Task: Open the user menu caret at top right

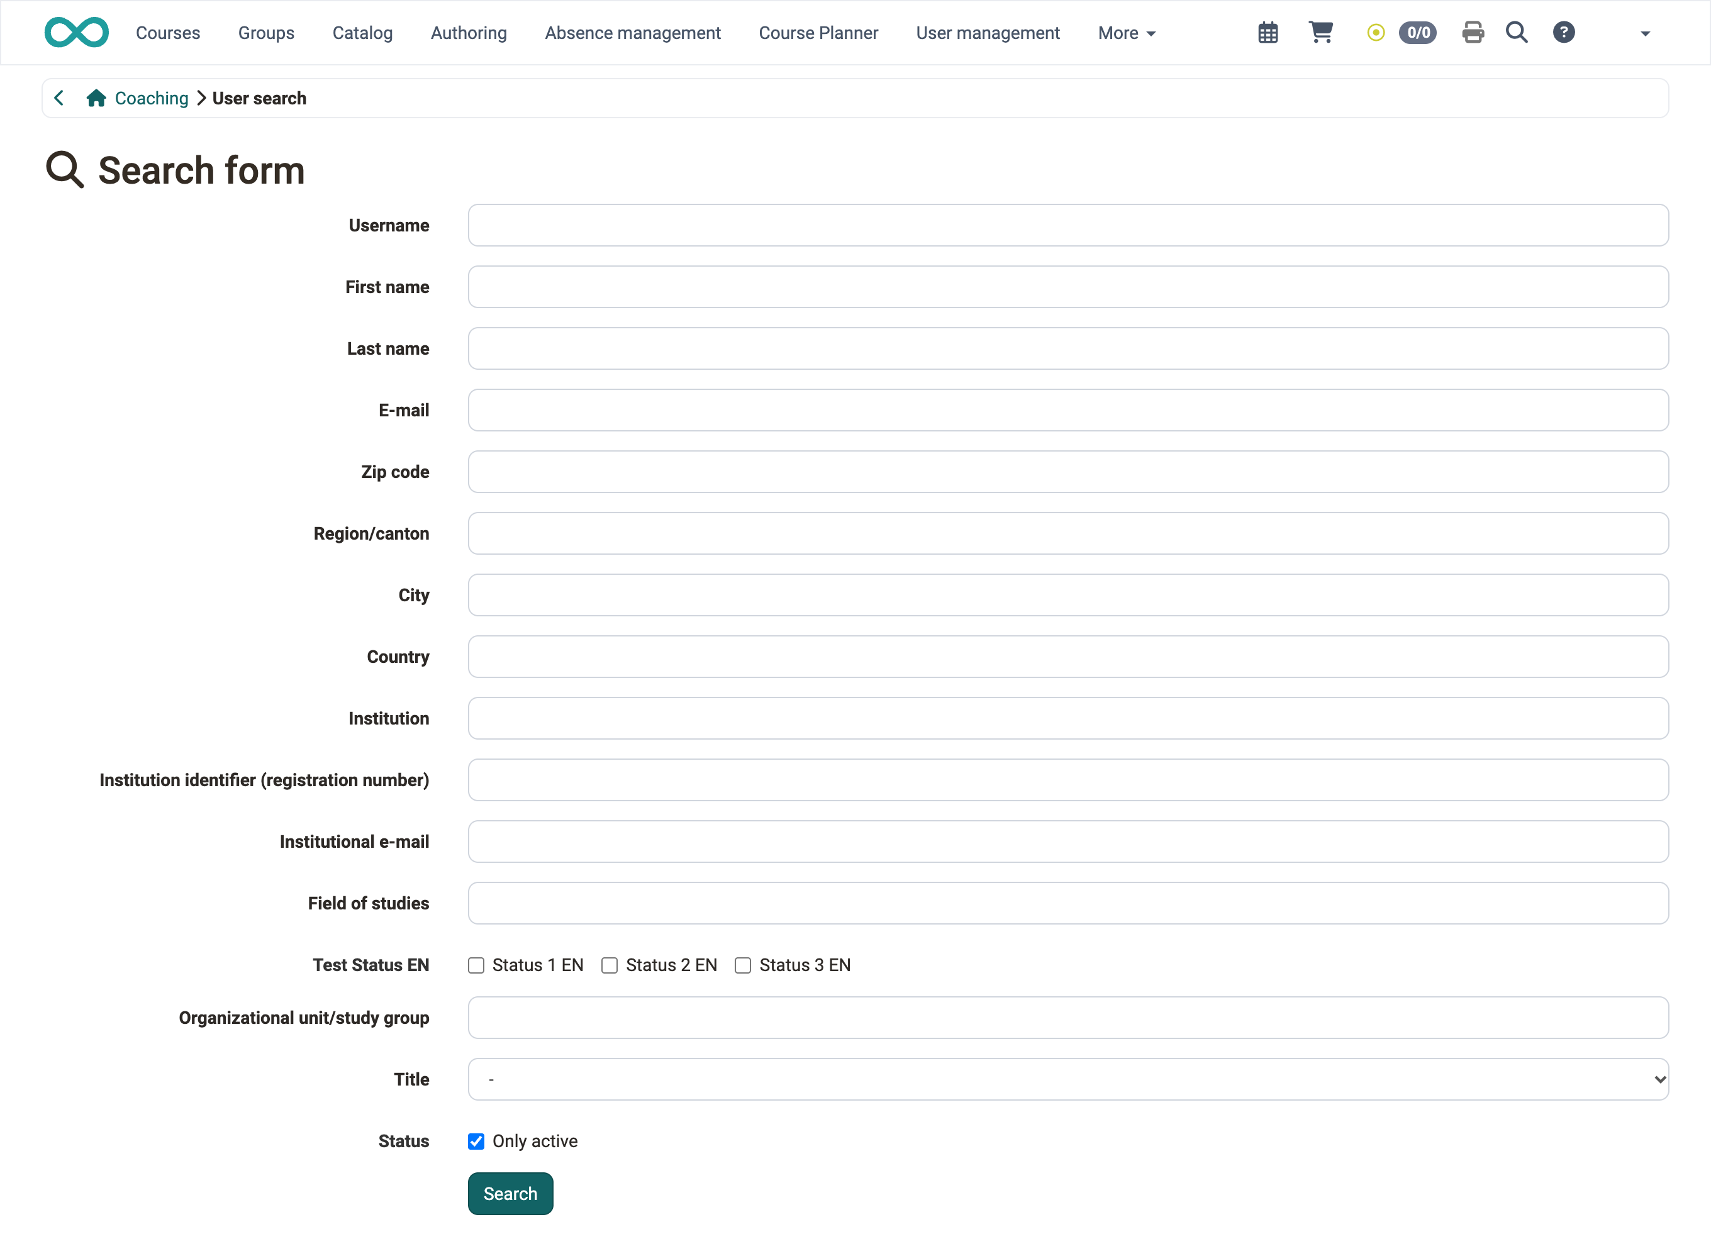Action: coord(1646,33)
